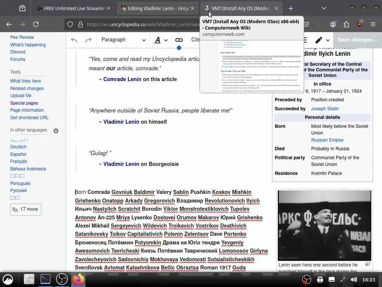This screenshot has height=287, width=382.
Task: Select the Lenin speech photo thumbnail
Action: pos(324,225)
